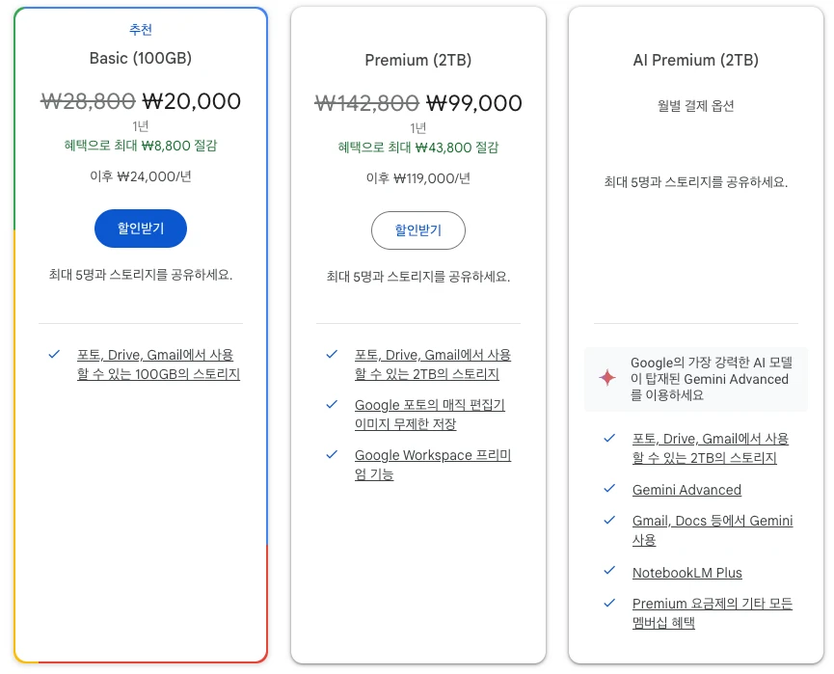Click Premium card's 최대 5명과 스토리지 공유 text
The image size is (834, 674).
[418, 277]
